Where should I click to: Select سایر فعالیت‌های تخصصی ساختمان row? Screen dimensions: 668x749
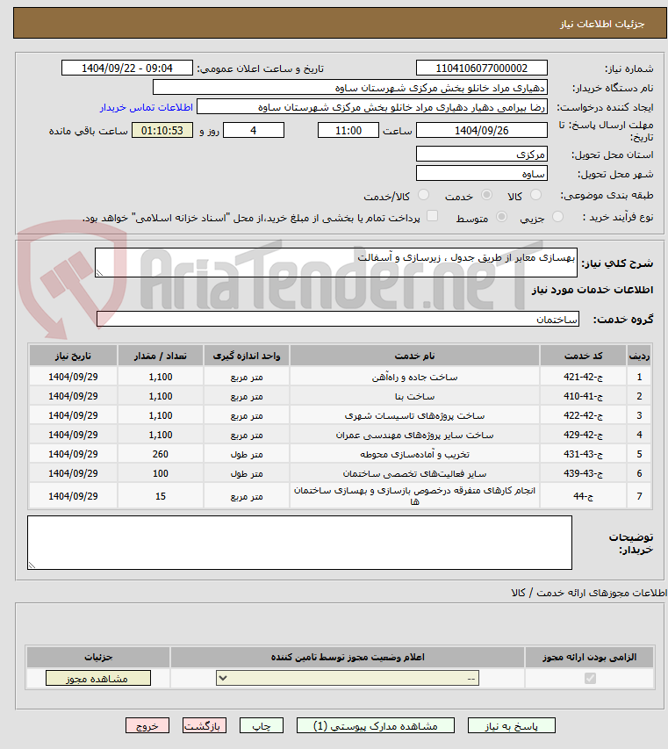(414, 474)
